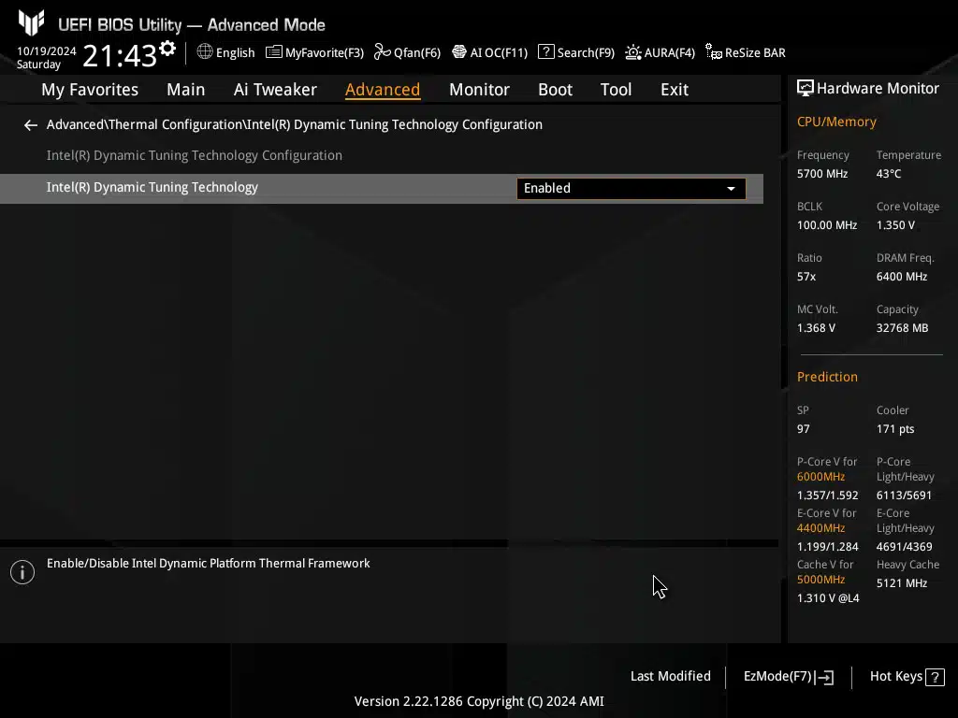This screenshot has width=958, height=718.
Task: Click the Enable/Disable Intel Dynamic Platform help text
Action: pyautogui.click(x=209, y=564)
